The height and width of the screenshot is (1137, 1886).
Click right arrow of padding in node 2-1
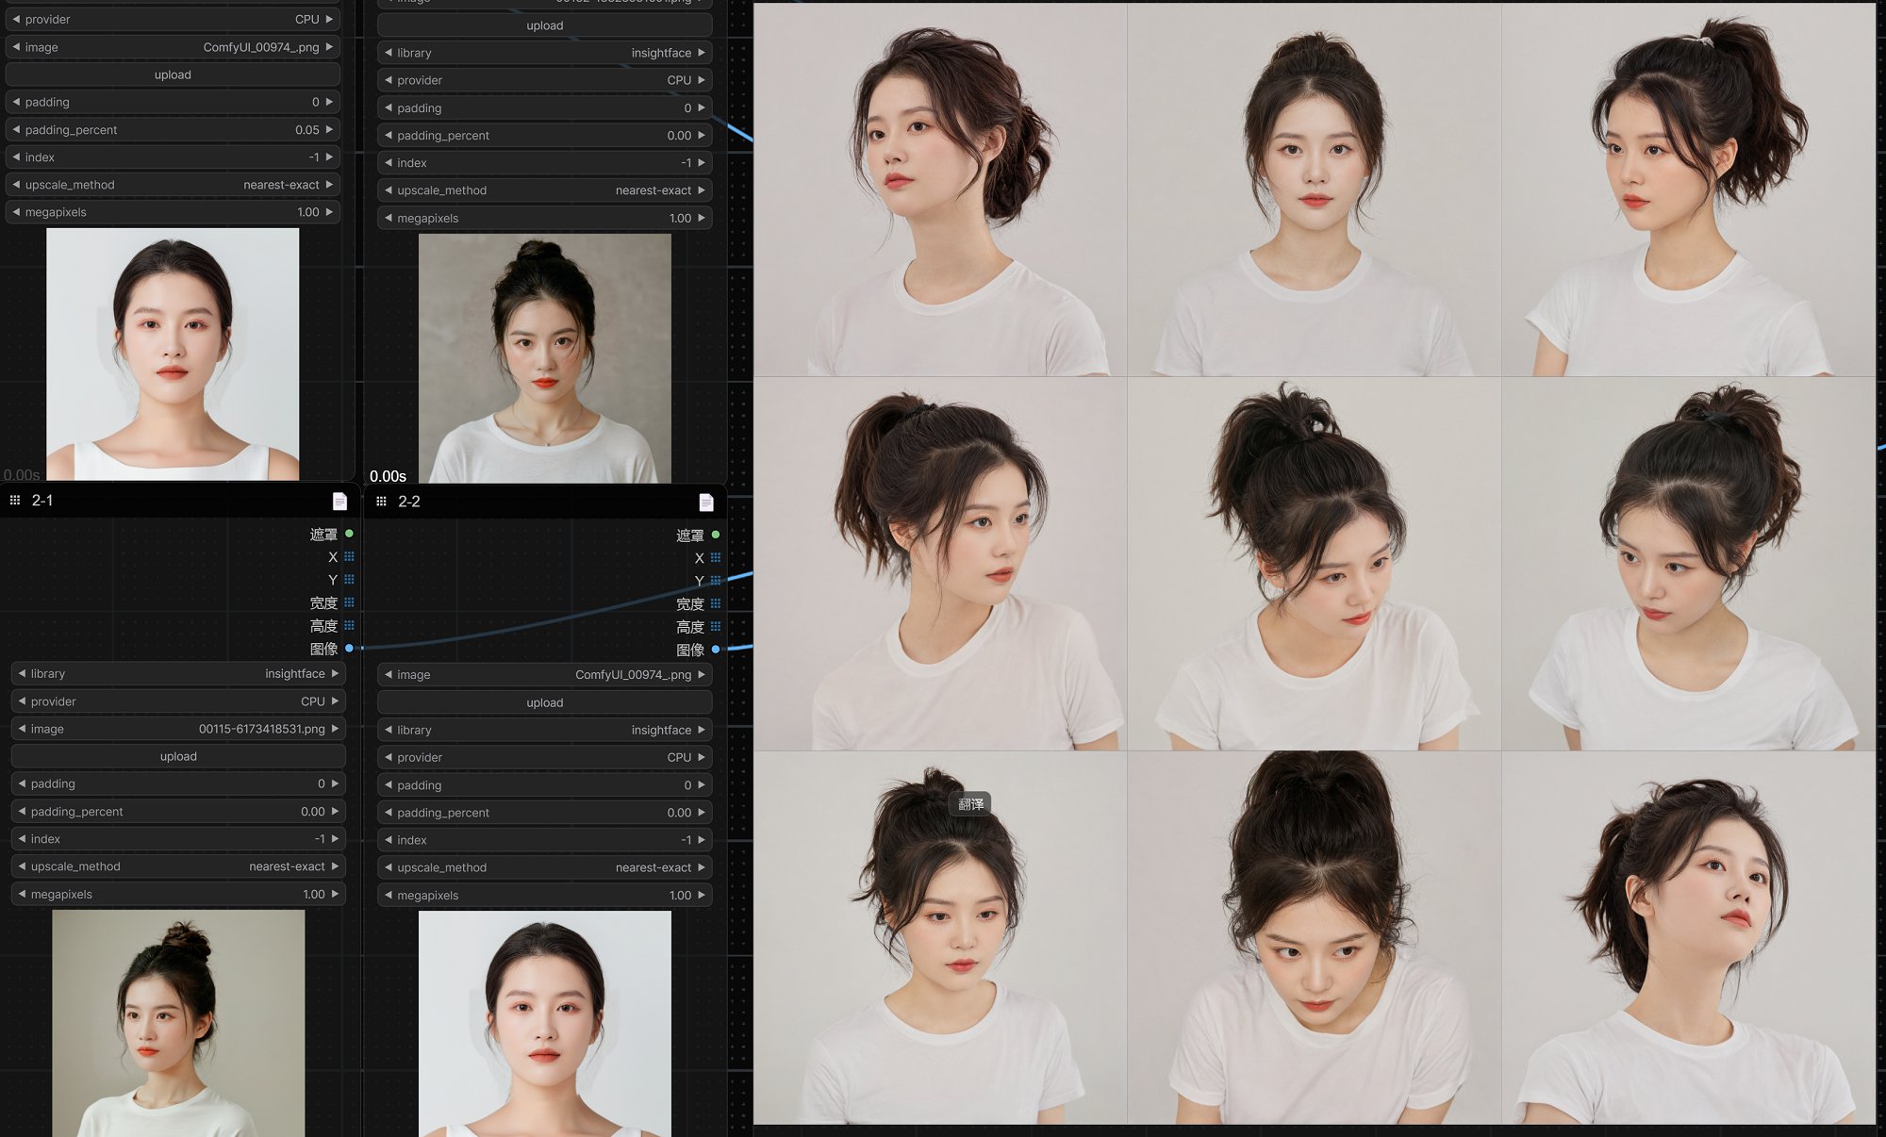(x=335, y=783)
